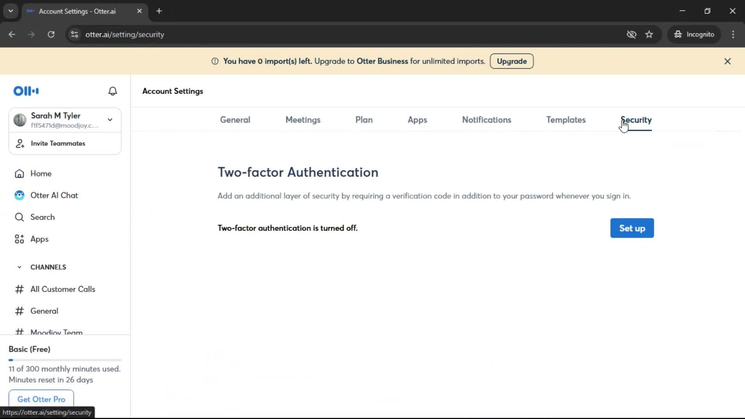Screen dimensions: 745x419
Task: Click the site information icon in address bar
Action: click(x=74, y=35)
